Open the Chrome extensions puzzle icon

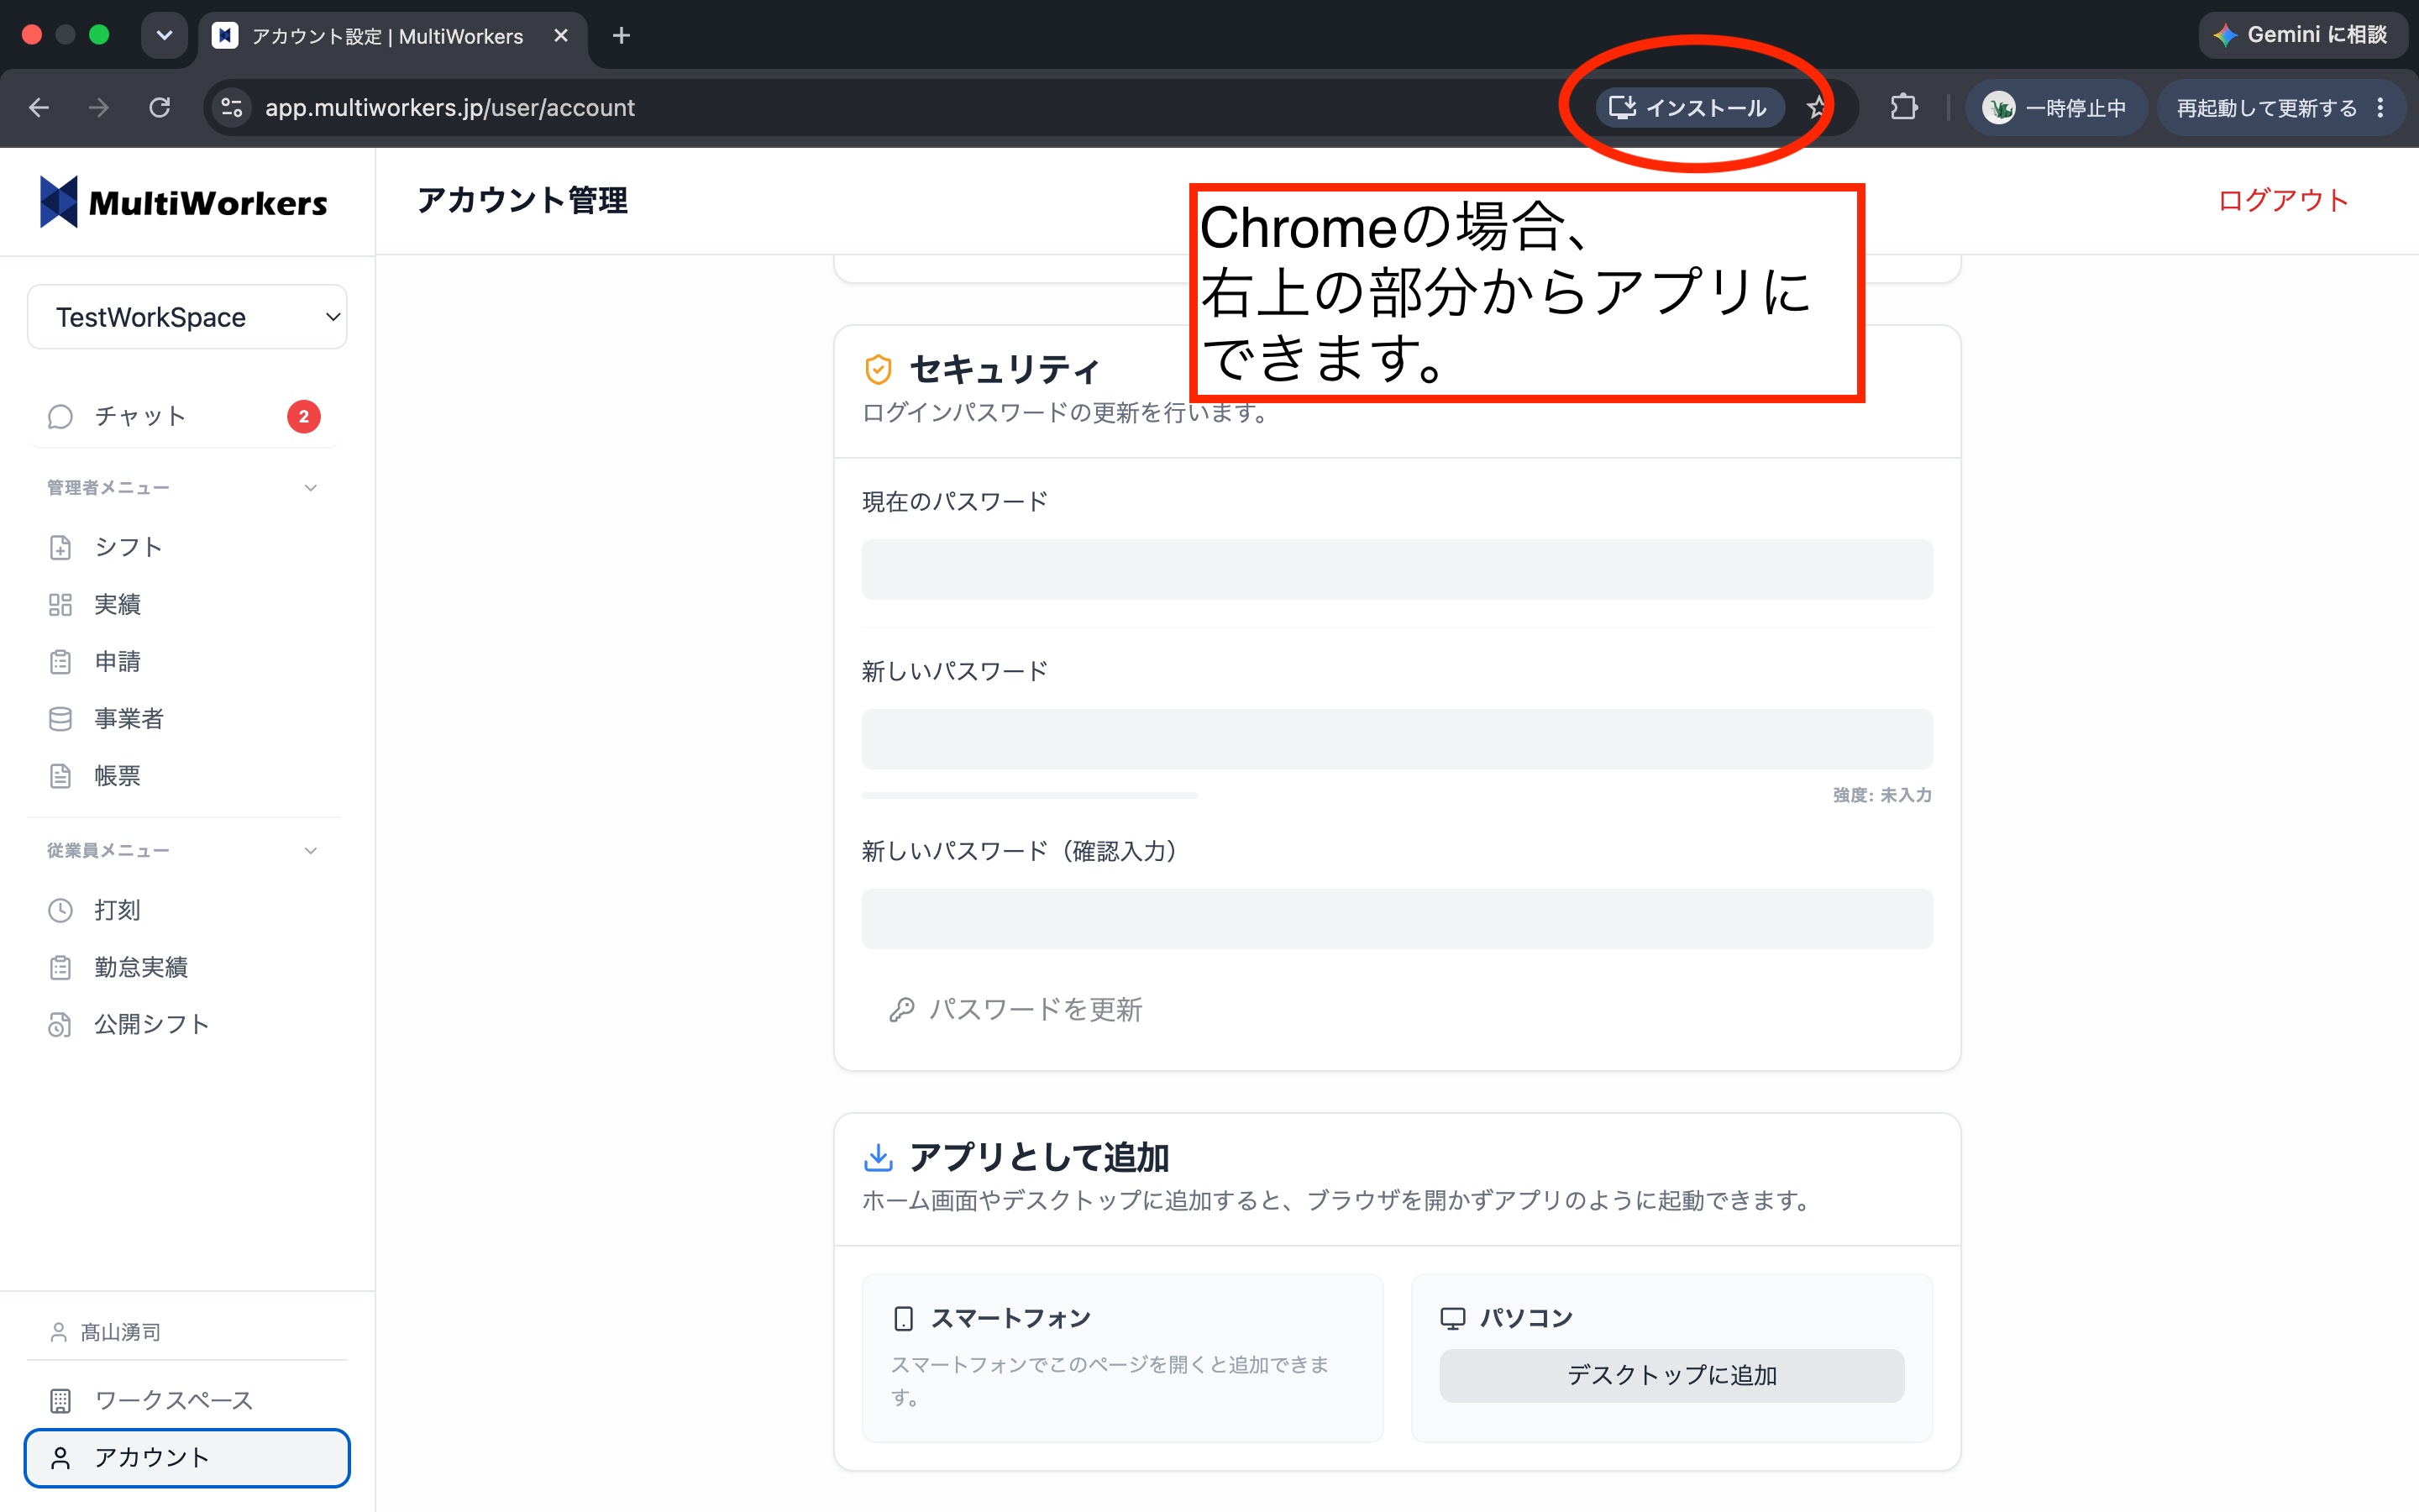tap(1903, 107)
